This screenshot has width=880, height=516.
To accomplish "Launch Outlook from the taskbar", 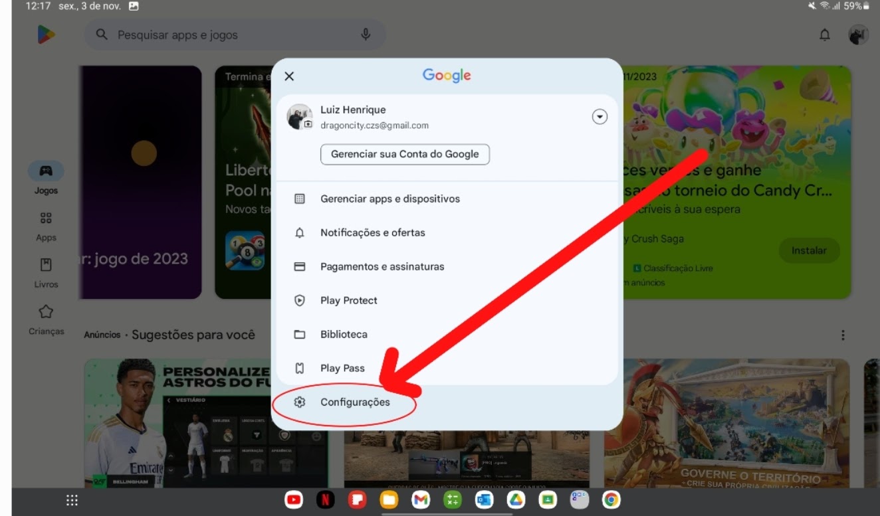I will [485, 500].
